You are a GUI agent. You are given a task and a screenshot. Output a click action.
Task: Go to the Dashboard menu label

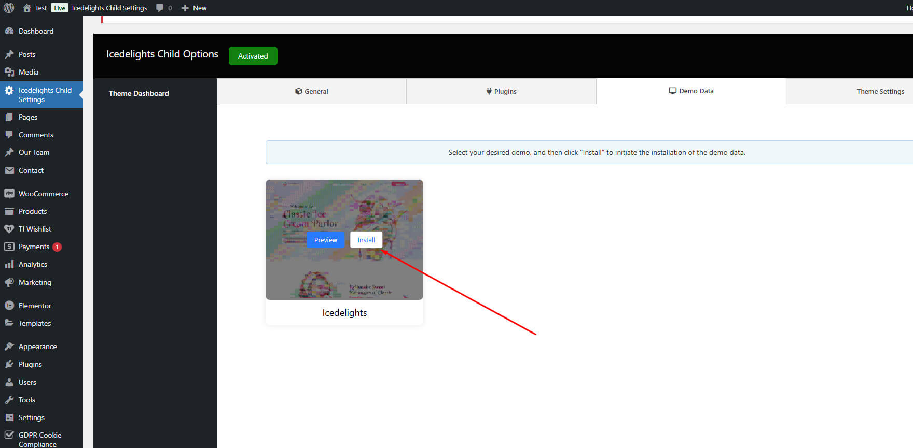pos(36,31)
